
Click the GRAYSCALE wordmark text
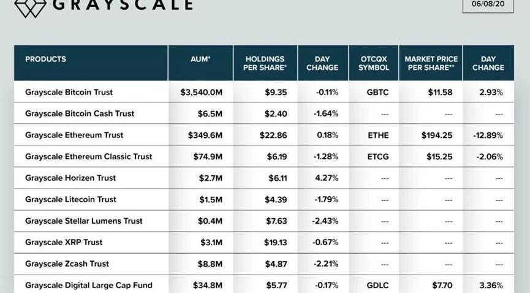pos(123,5)
